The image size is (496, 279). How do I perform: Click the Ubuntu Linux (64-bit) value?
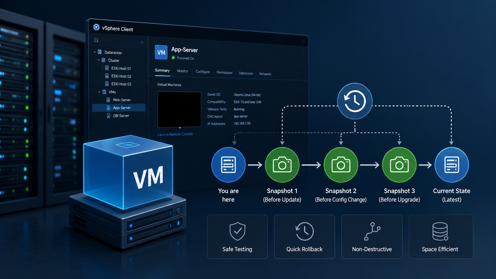click(x=247, y=95)
